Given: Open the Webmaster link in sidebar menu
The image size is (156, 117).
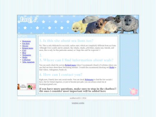Looking at the screenshot, I should (x=27, y=55).
